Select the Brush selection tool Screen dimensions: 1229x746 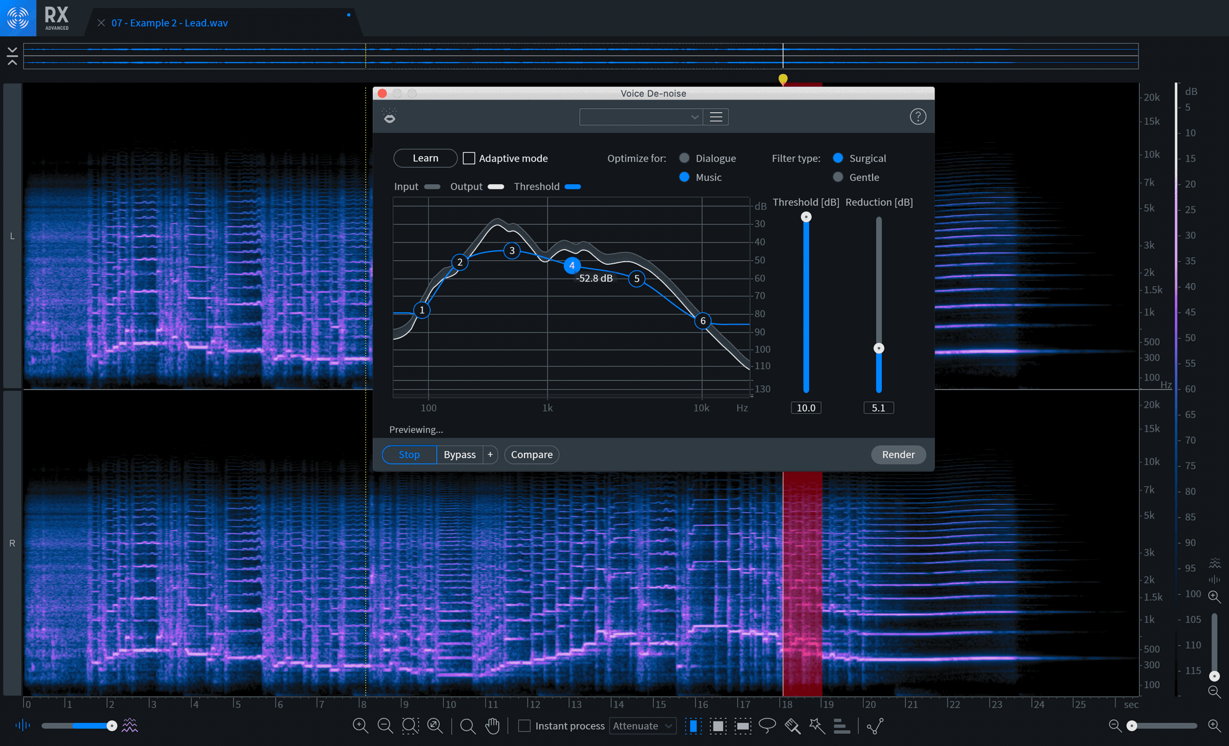792,726
